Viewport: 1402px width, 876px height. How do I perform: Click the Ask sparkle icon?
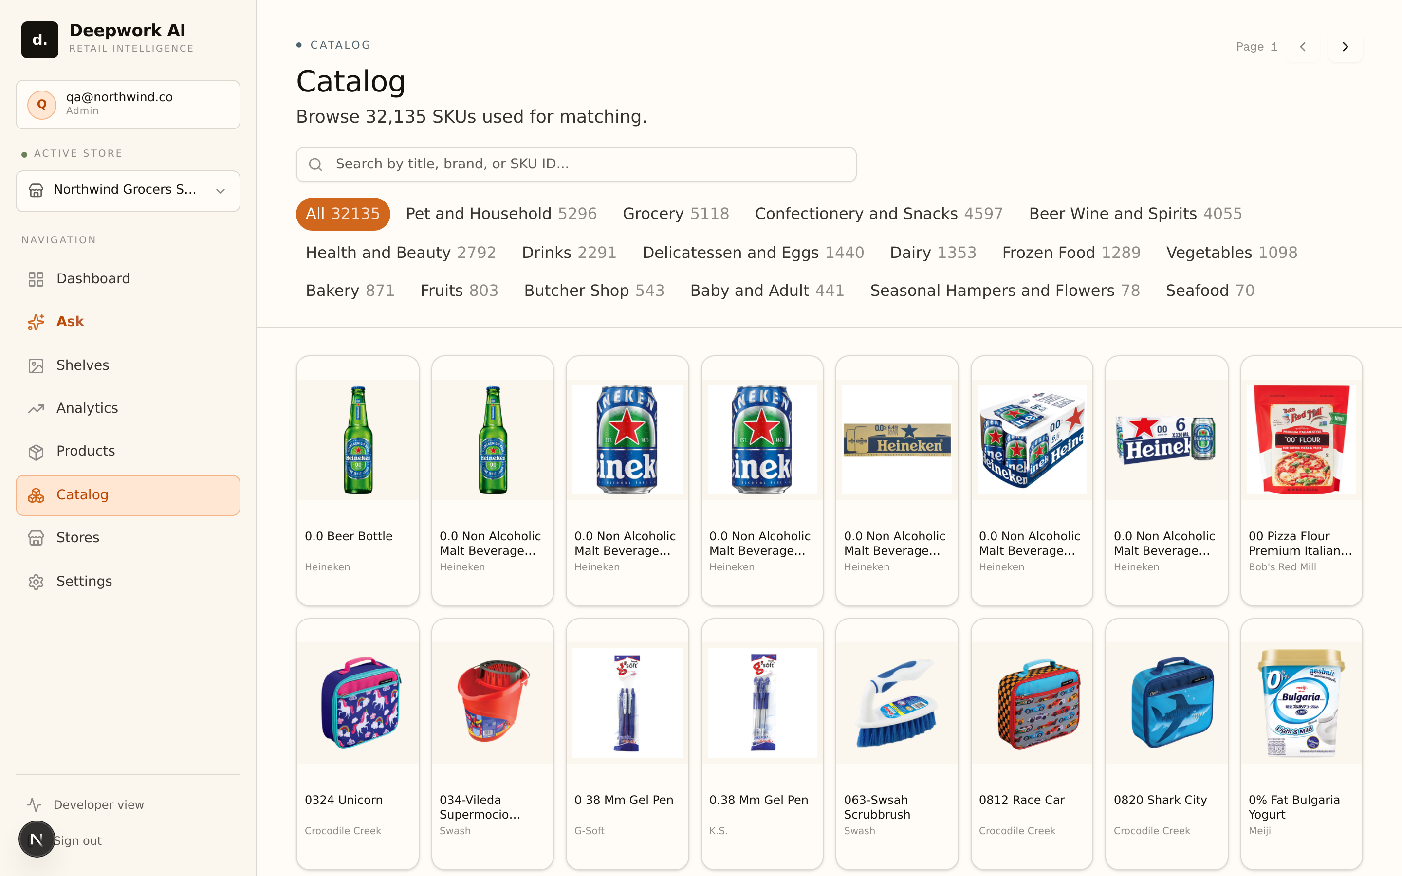click(x=36, y=322)
